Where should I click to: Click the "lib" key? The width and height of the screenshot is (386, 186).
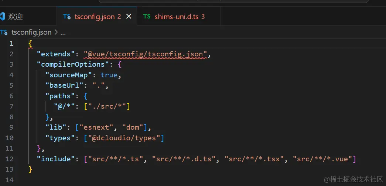pyautogui.click(x=56, y=127)
